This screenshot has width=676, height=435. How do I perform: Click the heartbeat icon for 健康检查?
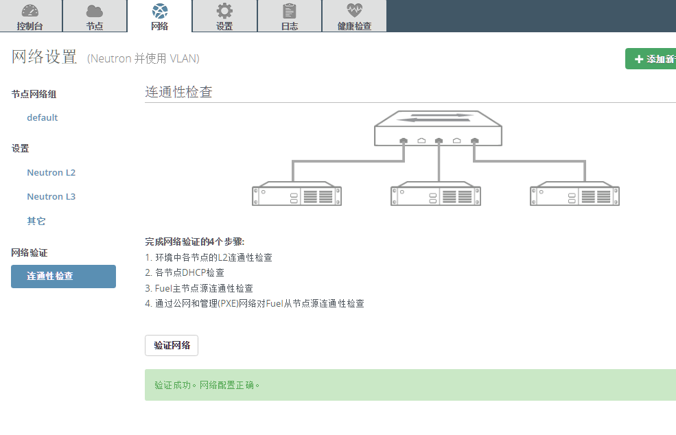pyautogui.click(x=354, y=11)
